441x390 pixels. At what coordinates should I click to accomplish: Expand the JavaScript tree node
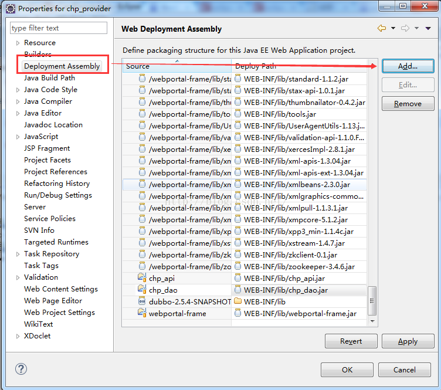tap(18, 137)
